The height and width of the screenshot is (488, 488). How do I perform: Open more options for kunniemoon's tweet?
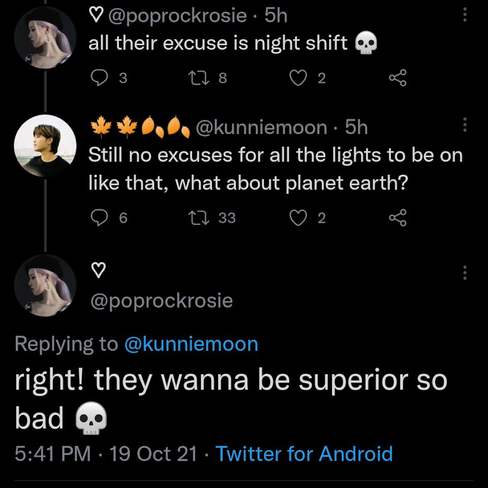click(x=465, y=125)
